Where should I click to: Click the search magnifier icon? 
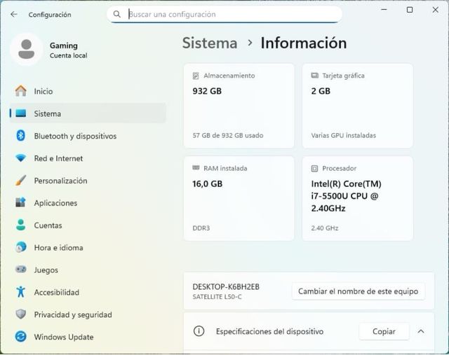pyautogui.click(x=117, y=14)
